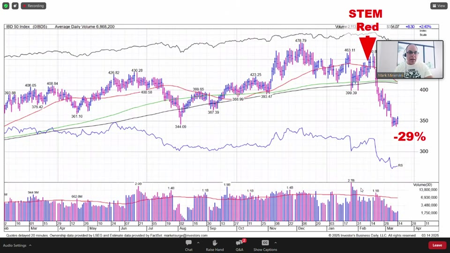This screenshot has width=450, height=253.
Task: Click the 350 index scale value
Action: point(424,121)
